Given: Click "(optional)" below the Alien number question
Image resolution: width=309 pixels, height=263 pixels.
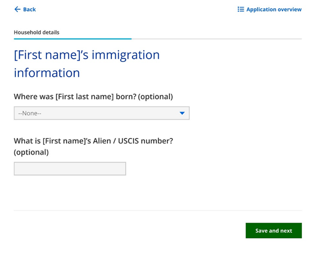Looking at the screenshot, I should [x=31, y=152].
